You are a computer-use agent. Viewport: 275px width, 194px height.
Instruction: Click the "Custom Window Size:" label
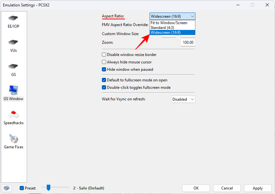tap(120, 33)
